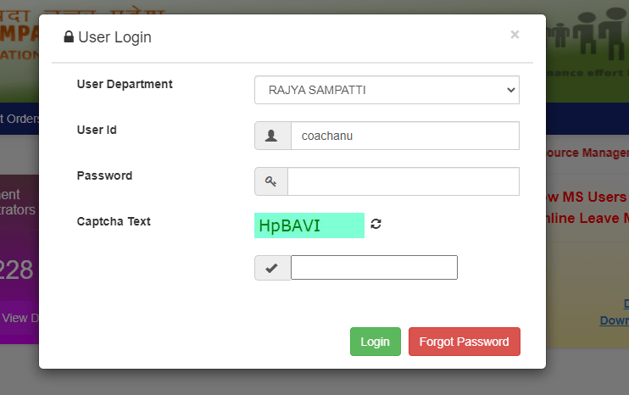Focus the Password input field
Screen dimensions: 629x395
tap(404, 181)
